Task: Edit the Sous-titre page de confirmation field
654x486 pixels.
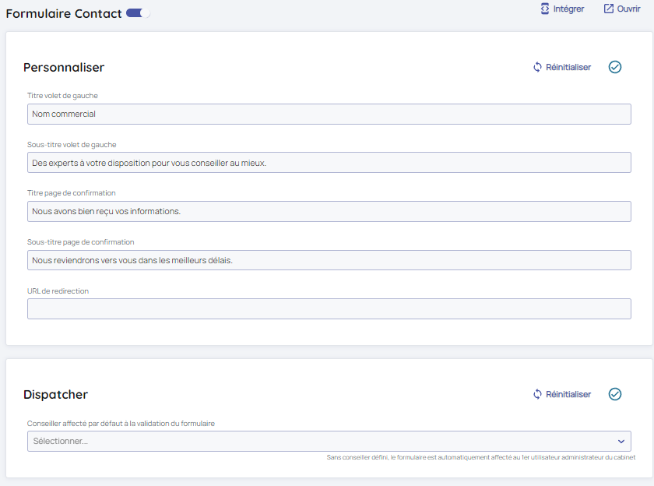Action: (329, 260)
